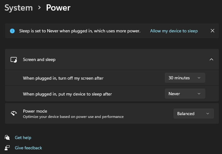
Task: Click 'When plugged in, turn off my screen after'
Action: click(x=63, y=78)
